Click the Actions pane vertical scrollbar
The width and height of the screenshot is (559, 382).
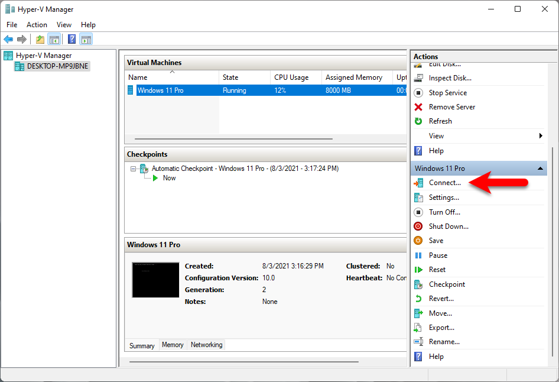coord(552,251)
